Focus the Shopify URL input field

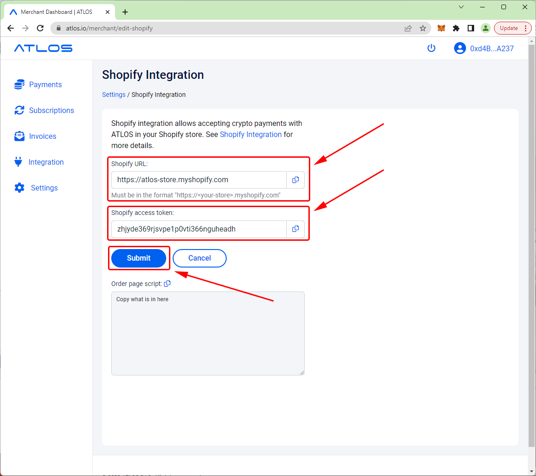pyautogui.click(x=199, y=180)
